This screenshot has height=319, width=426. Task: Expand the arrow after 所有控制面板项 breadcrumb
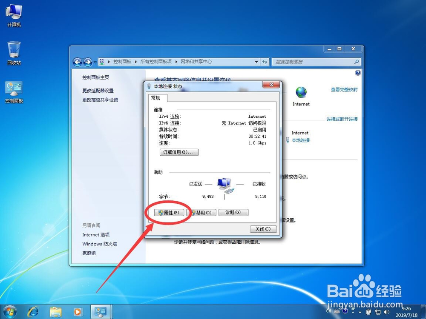click(176, 62)
